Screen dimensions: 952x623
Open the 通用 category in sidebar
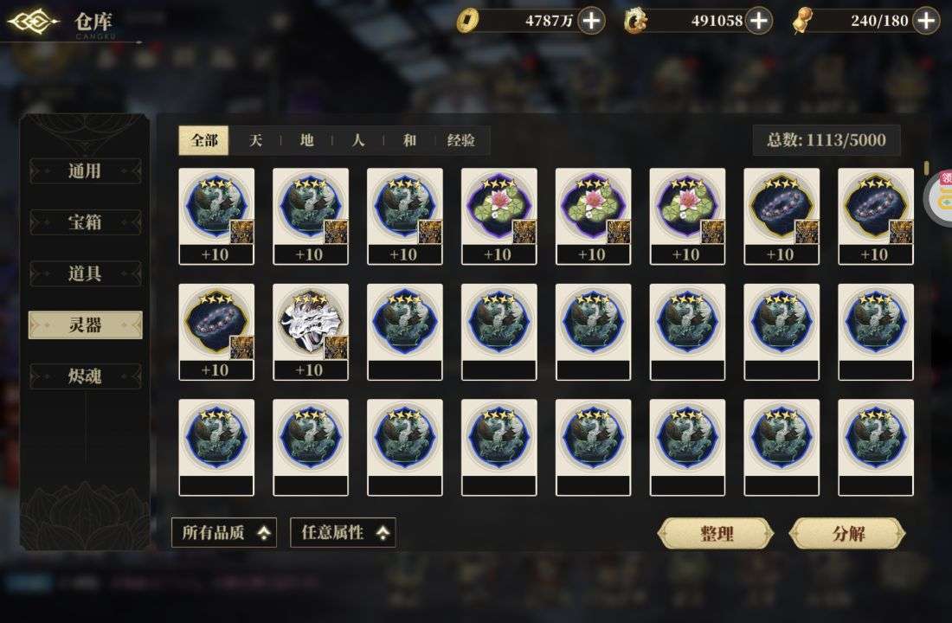(x=85, y=171)
